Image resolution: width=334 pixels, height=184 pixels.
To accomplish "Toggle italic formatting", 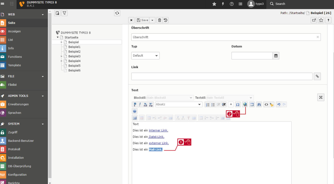I will pyautogui.click(x=140, y=104).
